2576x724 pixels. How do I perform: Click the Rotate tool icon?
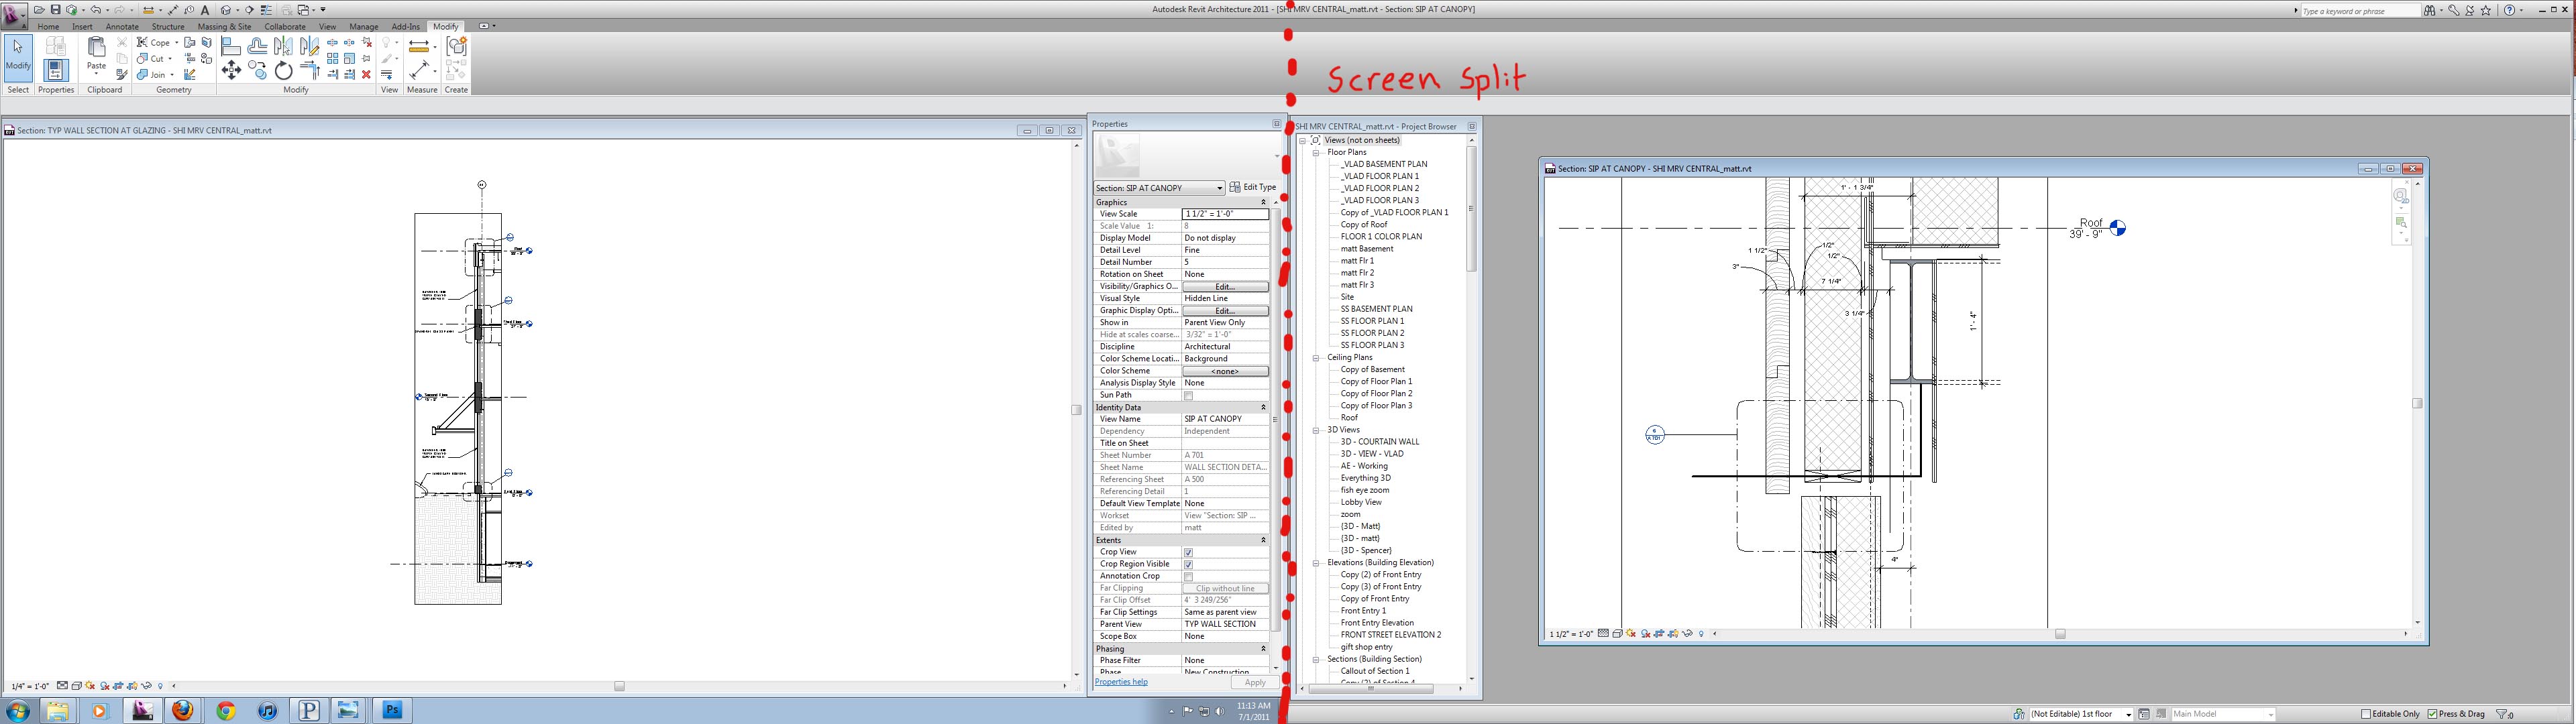pyautogui.click(x=284, y=70)
